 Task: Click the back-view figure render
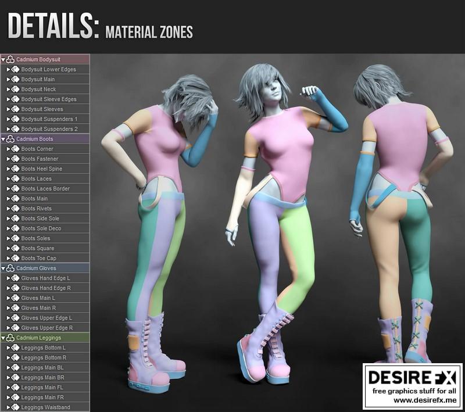400,213
